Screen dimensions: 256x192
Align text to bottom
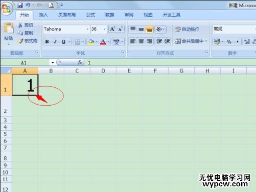coord(149,29)
